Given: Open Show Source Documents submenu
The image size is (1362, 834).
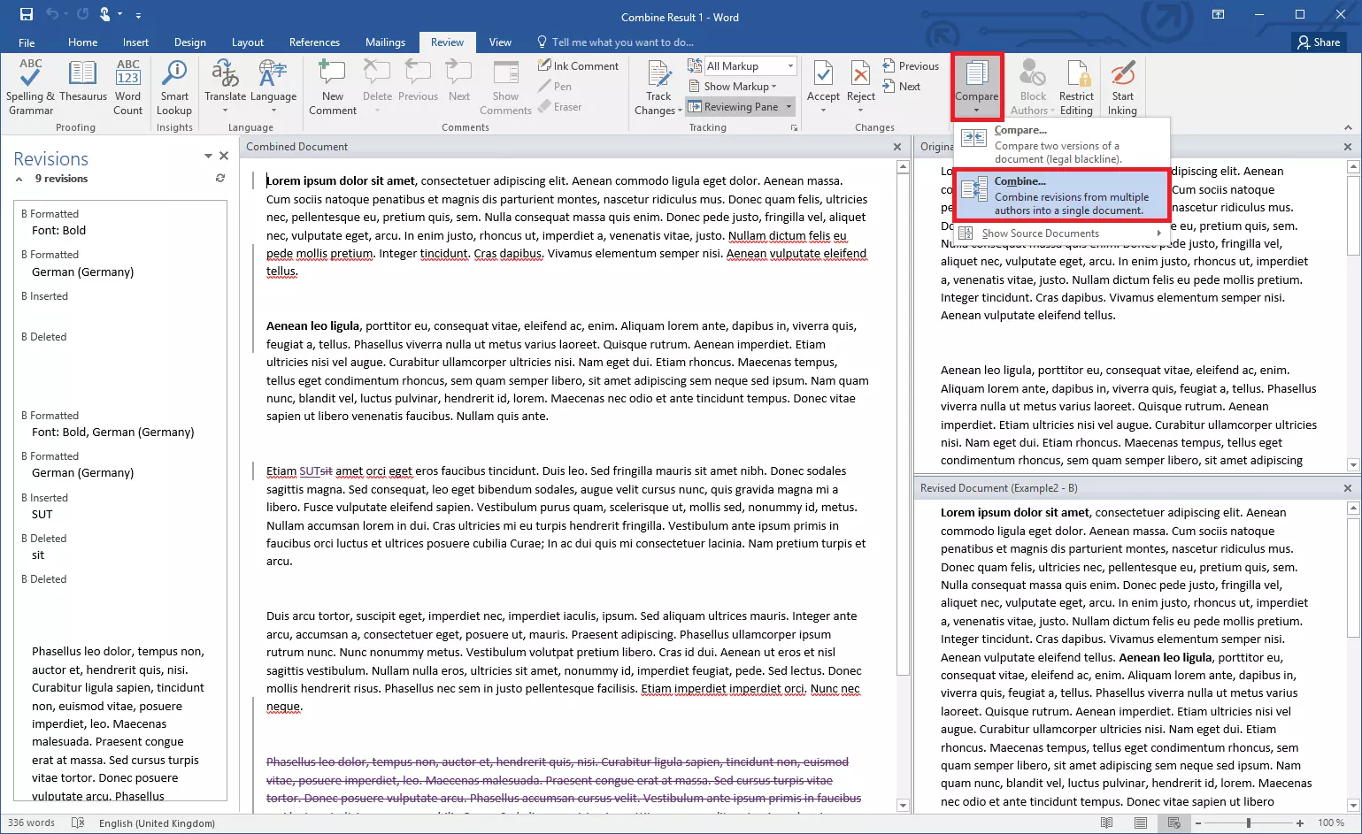Looking at the screenshot, I should point(1062,233).
